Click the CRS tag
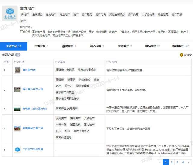 click(59, 131)
